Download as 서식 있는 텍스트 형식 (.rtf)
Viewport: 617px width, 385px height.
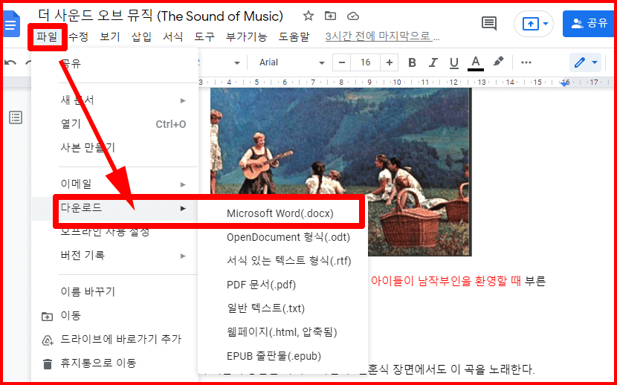pyautogui.click(x=282, y=261)
